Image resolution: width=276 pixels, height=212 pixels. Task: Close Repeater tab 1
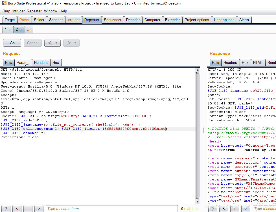pyautogui.click(x=10, y=30)
